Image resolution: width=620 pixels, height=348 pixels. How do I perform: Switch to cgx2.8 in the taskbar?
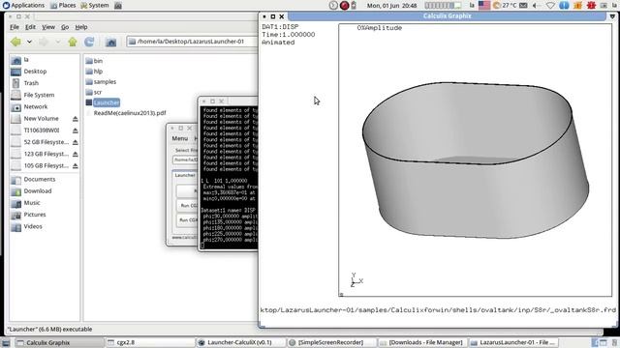pyautogui.click(x=149, y=342)
